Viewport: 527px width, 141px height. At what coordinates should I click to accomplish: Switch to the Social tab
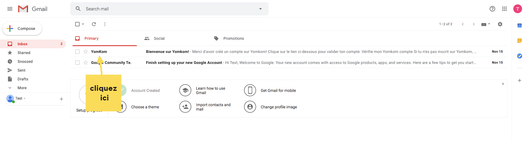tap(155, 38)
